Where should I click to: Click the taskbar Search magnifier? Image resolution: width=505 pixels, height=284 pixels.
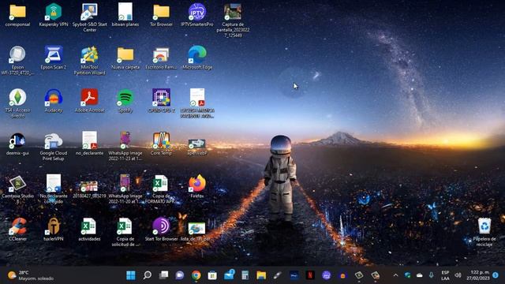tap(148, 275)
